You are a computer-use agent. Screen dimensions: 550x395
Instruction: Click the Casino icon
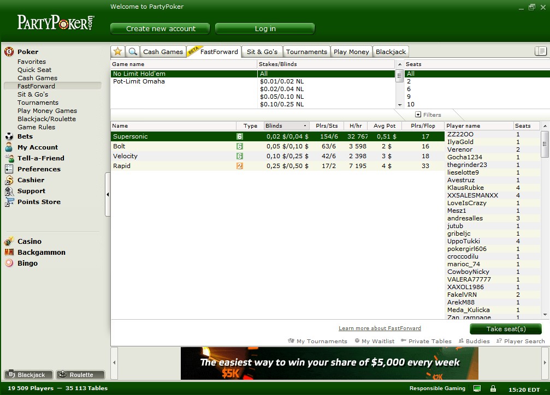coord(9,241)
